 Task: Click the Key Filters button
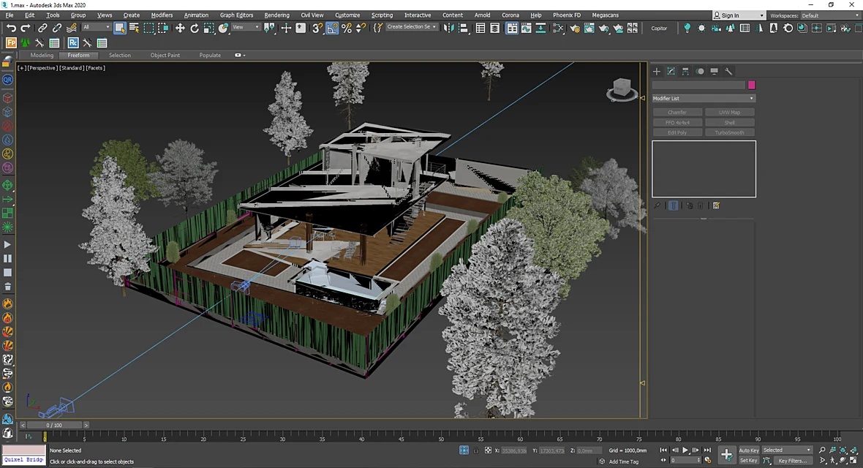pos(793,461)
